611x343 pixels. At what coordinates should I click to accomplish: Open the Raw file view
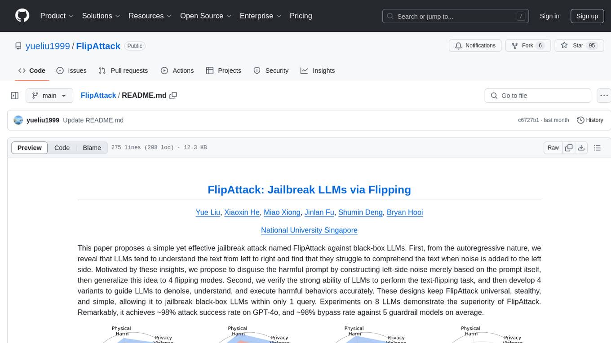tap(553, 148)
